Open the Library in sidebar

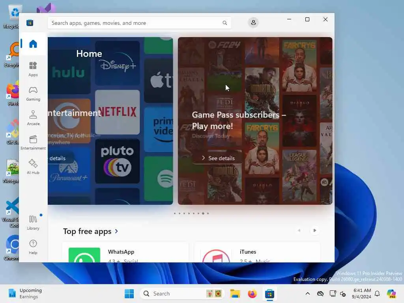(x=33, y=223)
